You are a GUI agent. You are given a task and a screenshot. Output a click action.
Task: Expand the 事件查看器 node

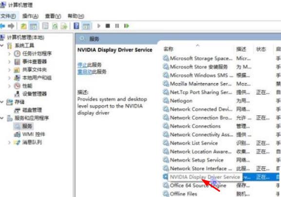point(9,62)
